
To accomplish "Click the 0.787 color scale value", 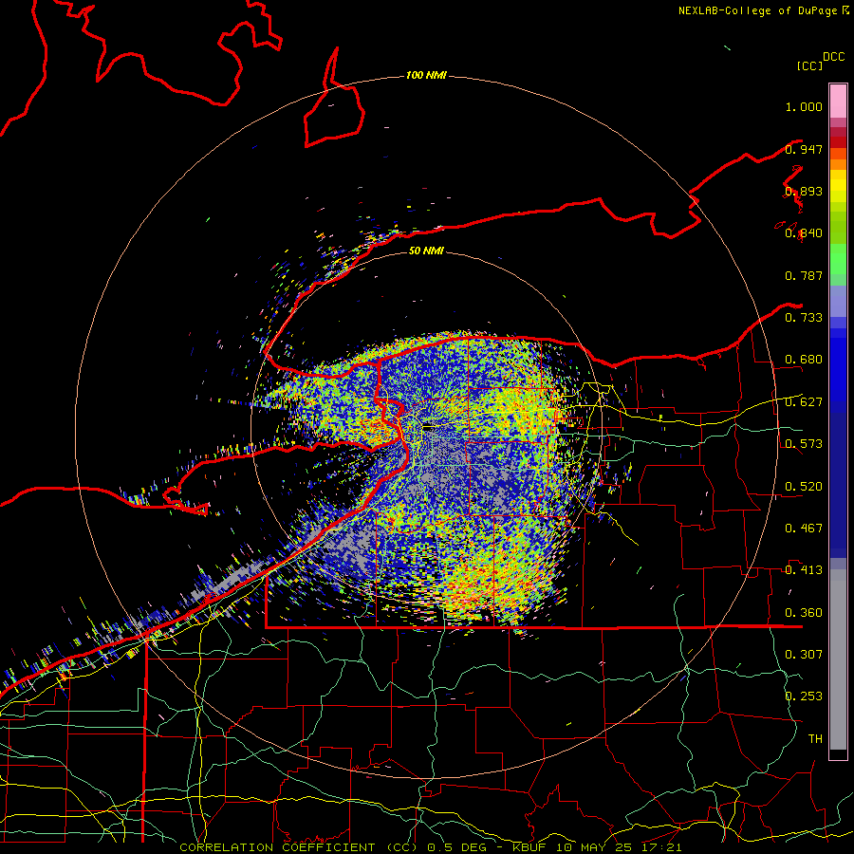I will [804, 275].
